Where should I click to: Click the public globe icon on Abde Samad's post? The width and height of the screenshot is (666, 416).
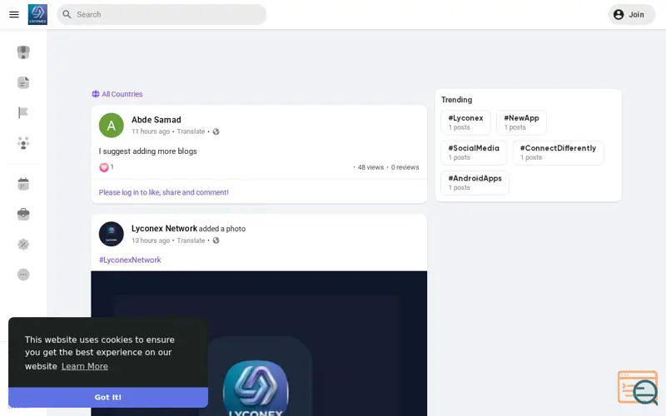[x=216, y=131]
